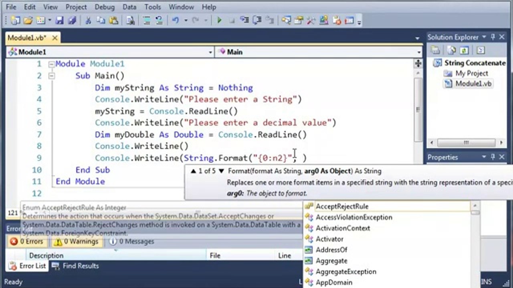This screenshot has height=288, width=513.
Task: Select AddressOf in the IntelliSense list
Action: point(387,250)
